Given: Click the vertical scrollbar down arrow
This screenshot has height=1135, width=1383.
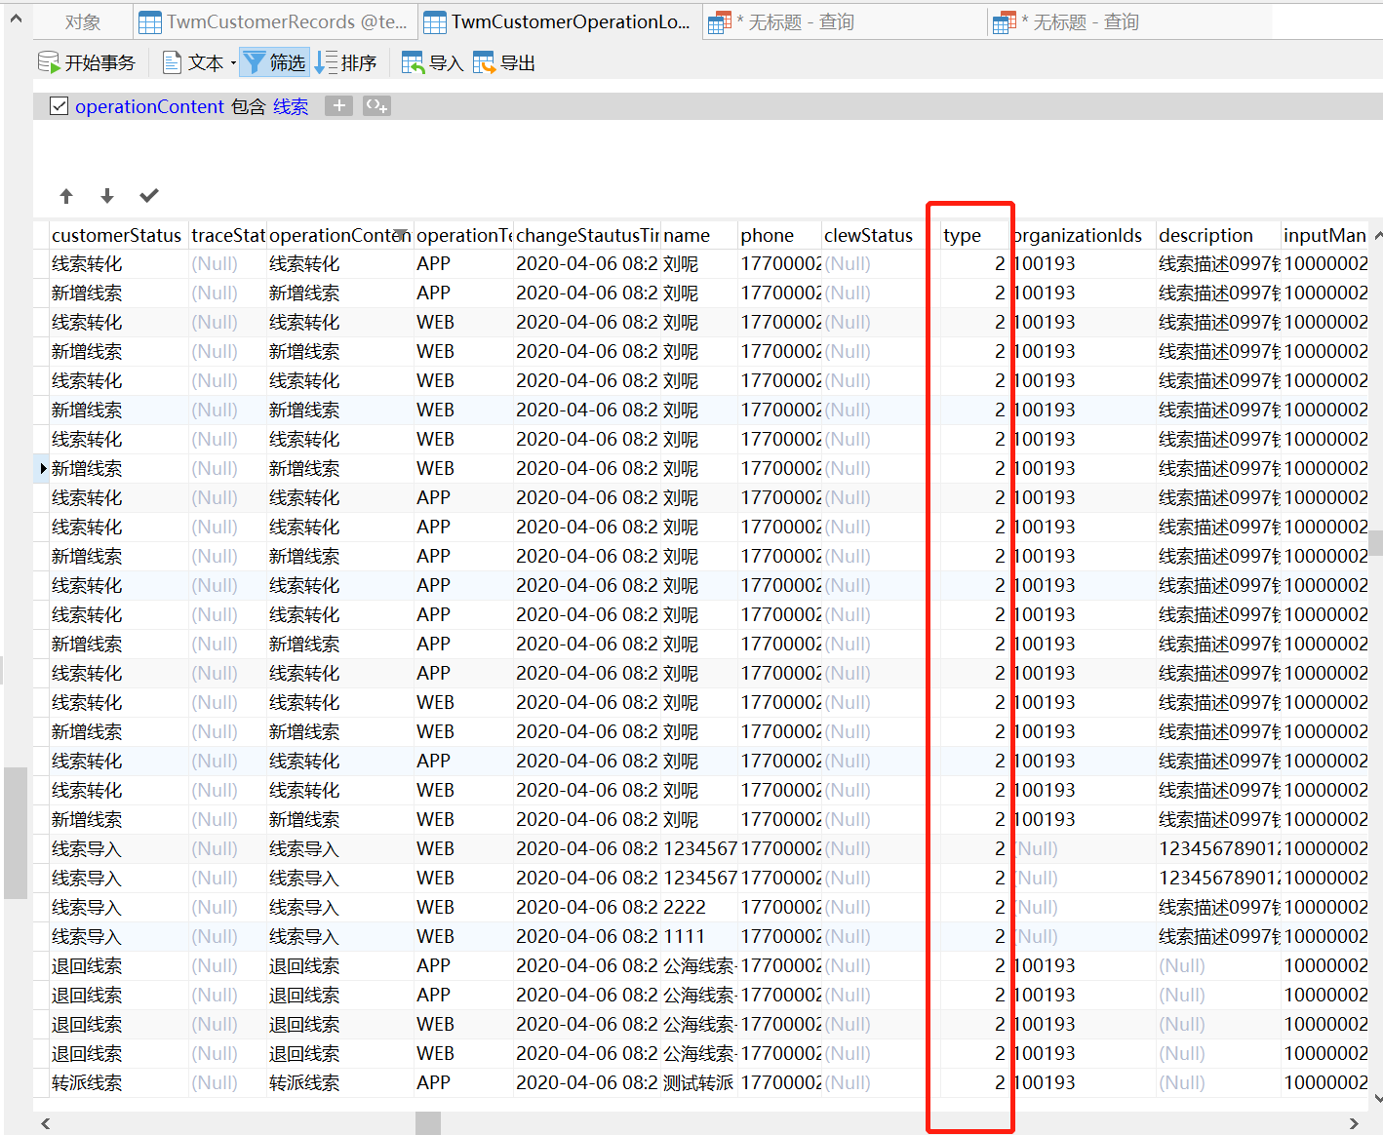Looking at the screenshot, I should (1377, 1098).
